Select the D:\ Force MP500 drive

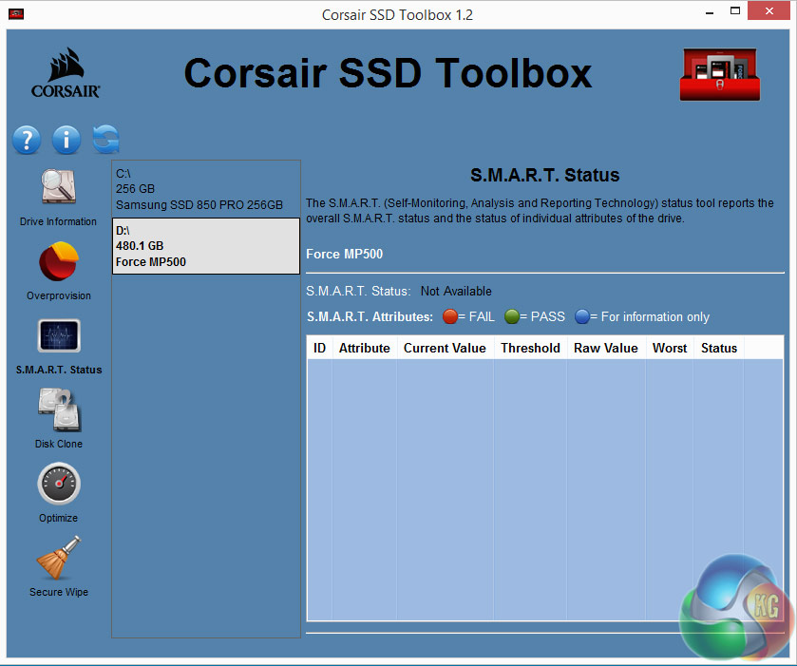coord(206,246)
